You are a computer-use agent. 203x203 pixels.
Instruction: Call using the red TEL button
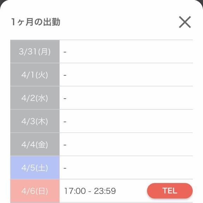point(170,191)
